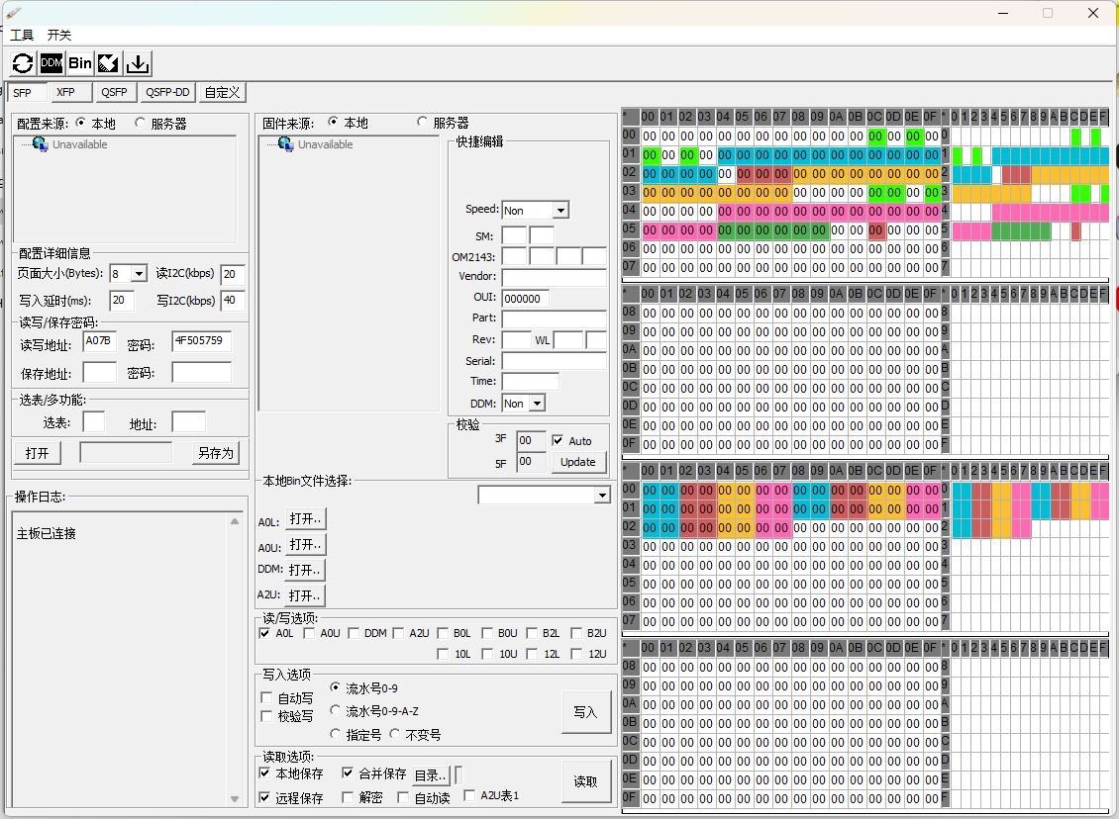Expand the 页面大小 (Bytes) dropdown
1119x819 pixels.
click(x=139, y=274)
